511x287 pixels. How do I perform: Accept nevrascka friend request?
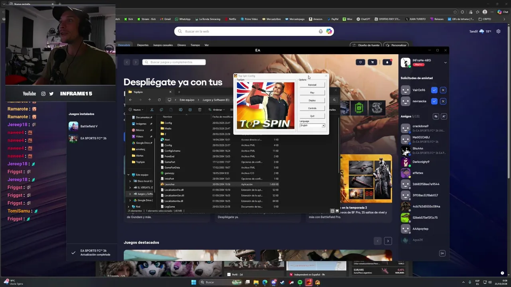(x=434, y=101)
